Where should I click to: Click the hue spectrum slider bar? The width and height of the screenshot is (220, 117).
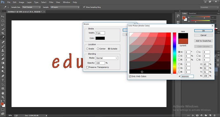pos(175,53)
